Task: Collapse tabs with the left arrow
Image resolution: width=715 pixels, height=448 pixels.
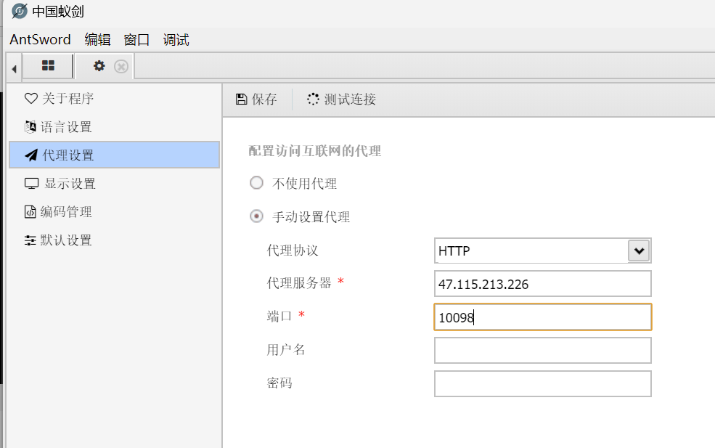Action: (14, 69)
